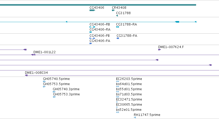Select the CG43406-PB protein glyph

(x=92, y=38)
